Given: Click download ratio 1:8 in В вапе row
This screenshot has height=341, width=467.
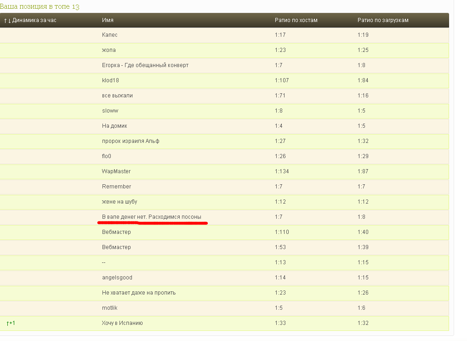Looking at the screenshot, I should coord(361,217).
